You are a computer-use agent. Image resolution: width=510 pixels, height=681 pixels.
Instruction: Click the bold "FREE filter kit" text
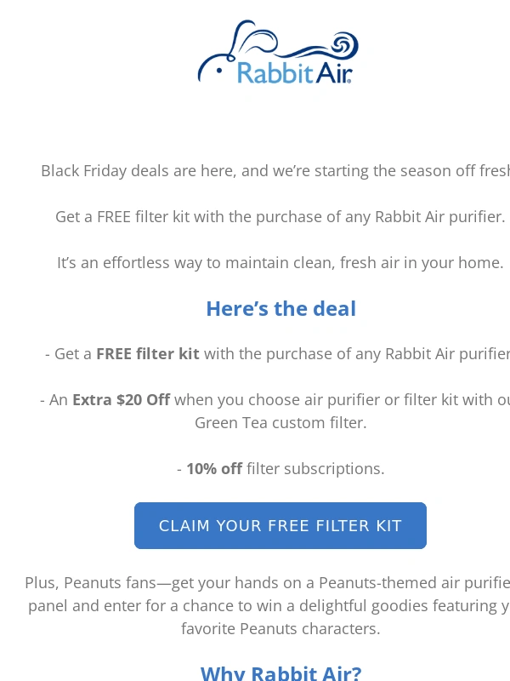click(x=148, y=354)
